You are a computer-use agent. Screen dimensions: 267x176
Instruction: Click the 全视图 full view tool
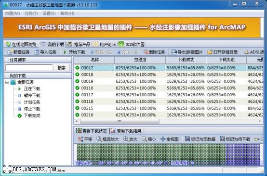tap(170, 139)
